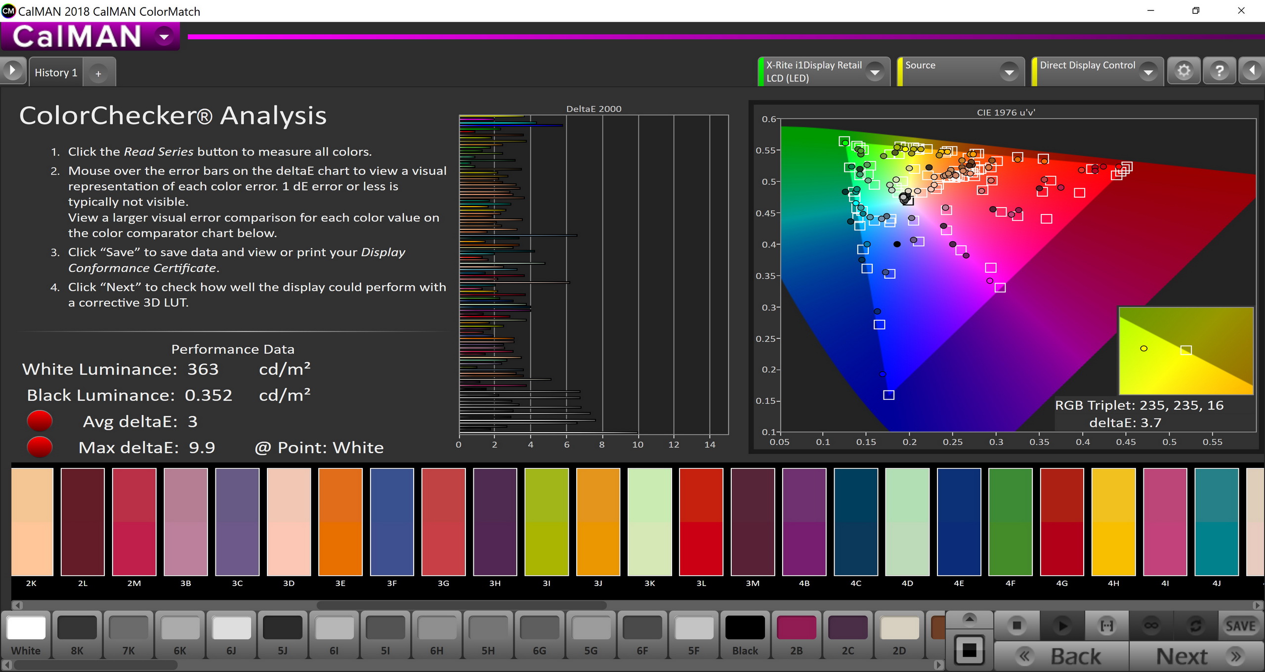Switch to the History 1 tab
Image resolution: width=1265 pixels, height=672 pixels.
(x=56, y=73)
